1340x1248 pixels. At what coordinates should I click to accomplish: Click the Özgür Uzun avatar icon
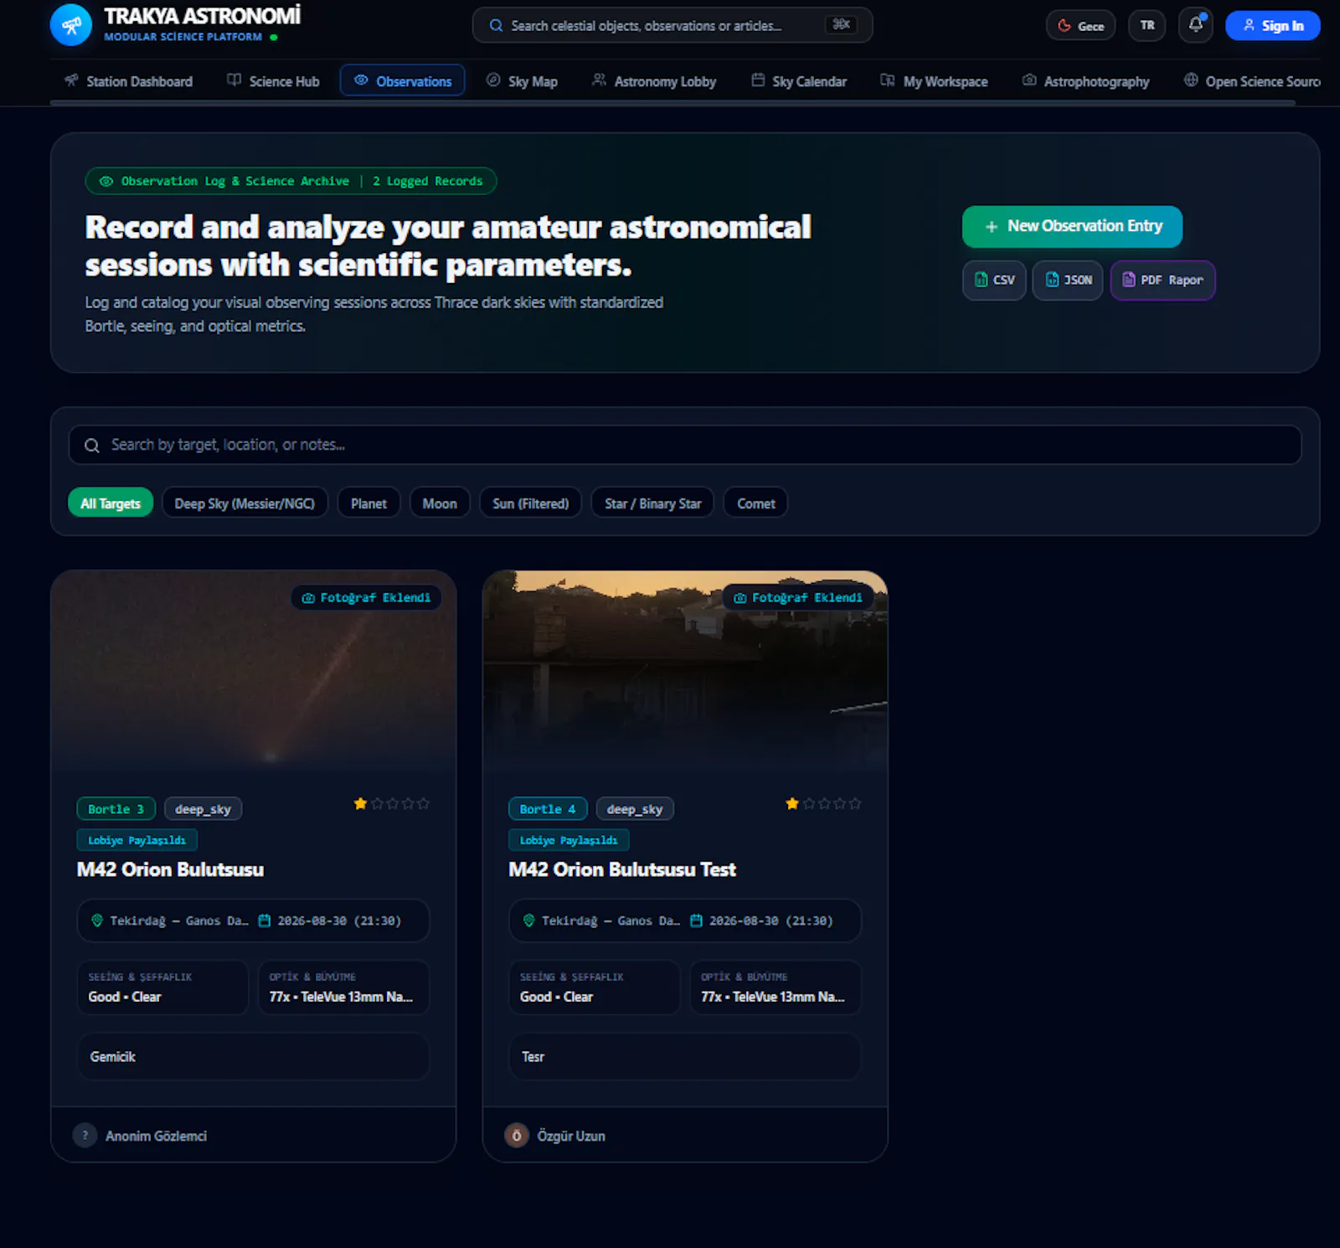click(517, 1136)
